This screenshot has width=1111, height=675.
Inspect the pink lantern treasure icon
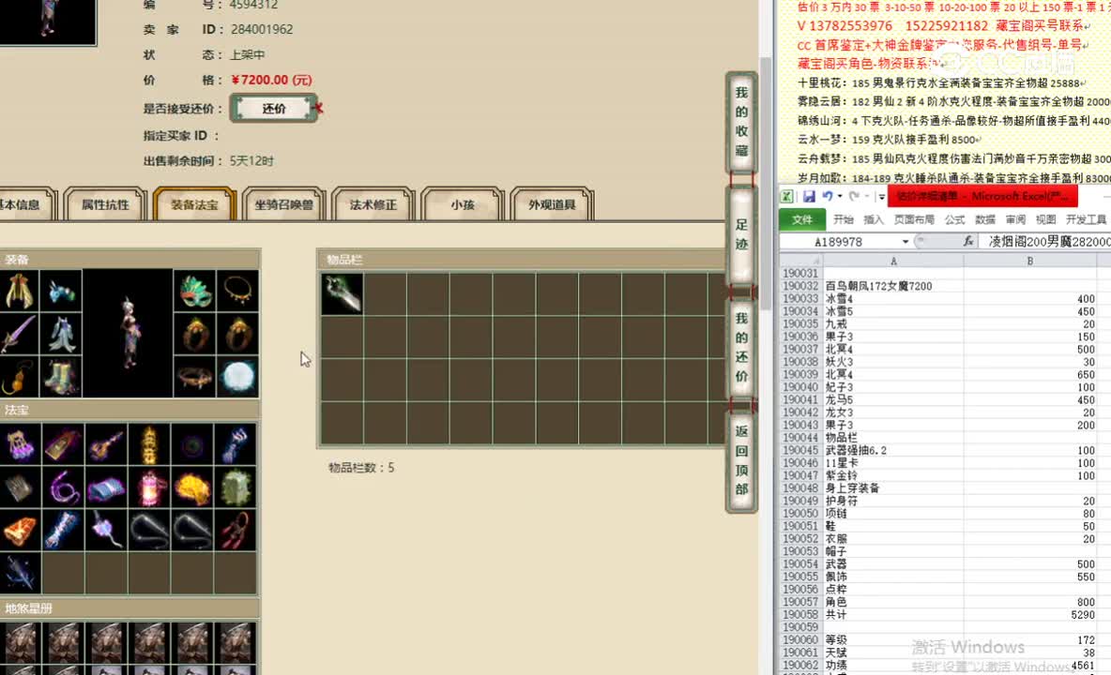(x=149, y=487)
